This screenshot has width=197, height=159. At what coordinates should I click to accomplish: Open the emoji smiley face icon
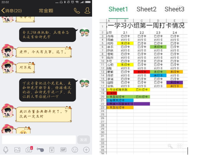pos(75,150)
